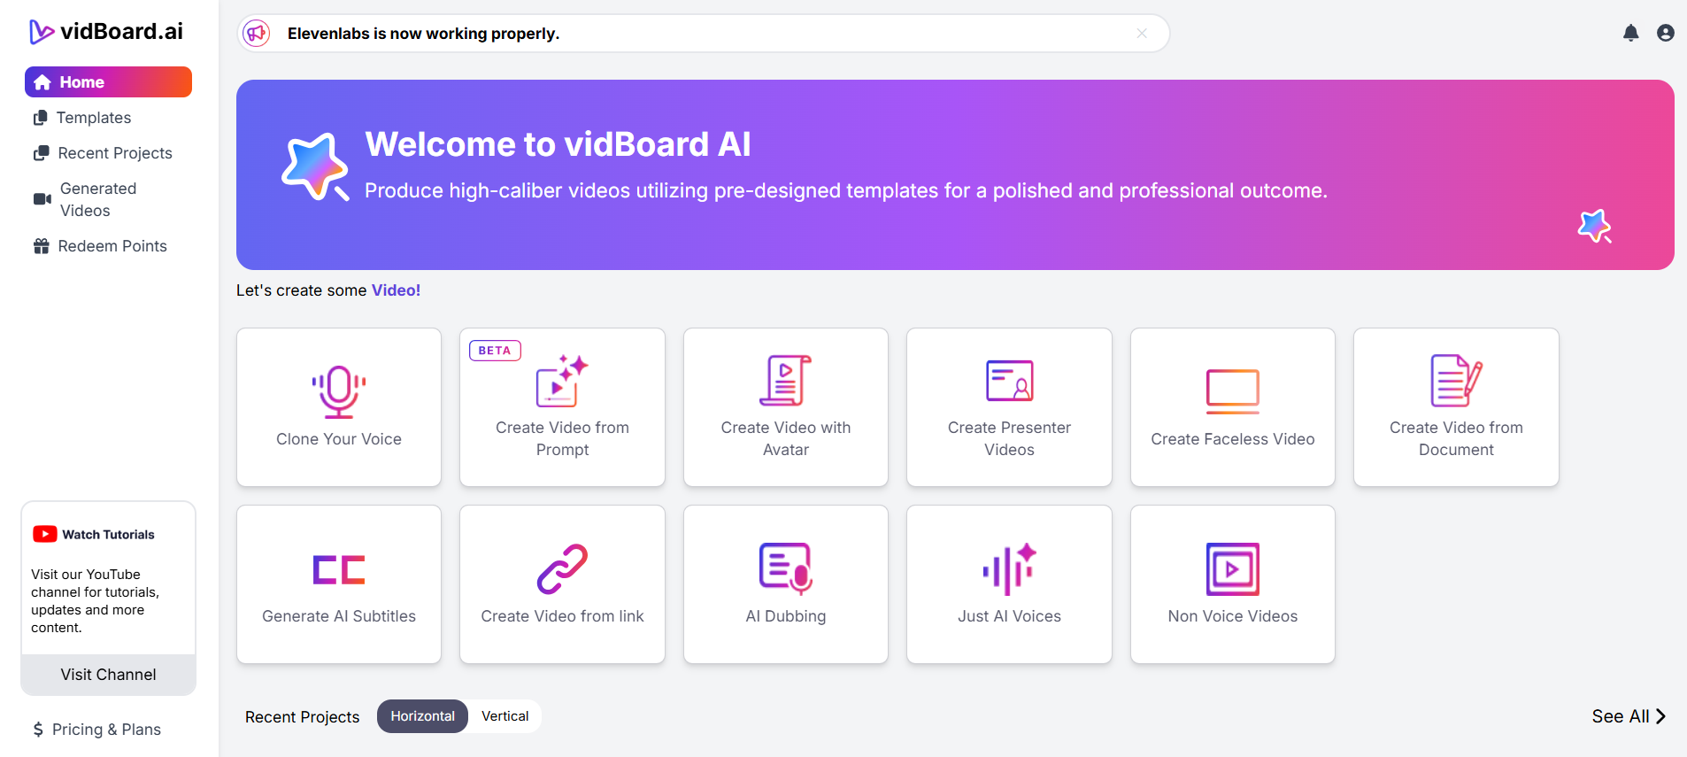Screen dimensions: 1687x757
Task: Open the Pricing & Plans link
Action: pyautogui.click(x=105, y=730)
